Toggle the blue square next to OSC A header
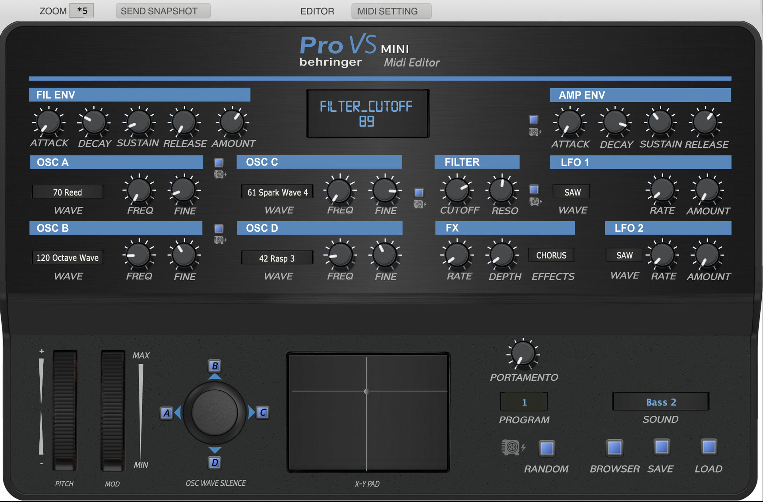Image resolution: width=763 pixels, height=502 pixels. [x=218, y=163]
